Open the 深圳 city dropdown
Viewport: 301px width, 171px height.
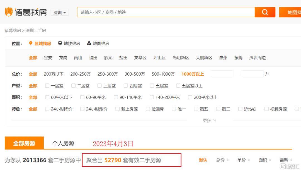pyautogui.click(x=60, y=13)
